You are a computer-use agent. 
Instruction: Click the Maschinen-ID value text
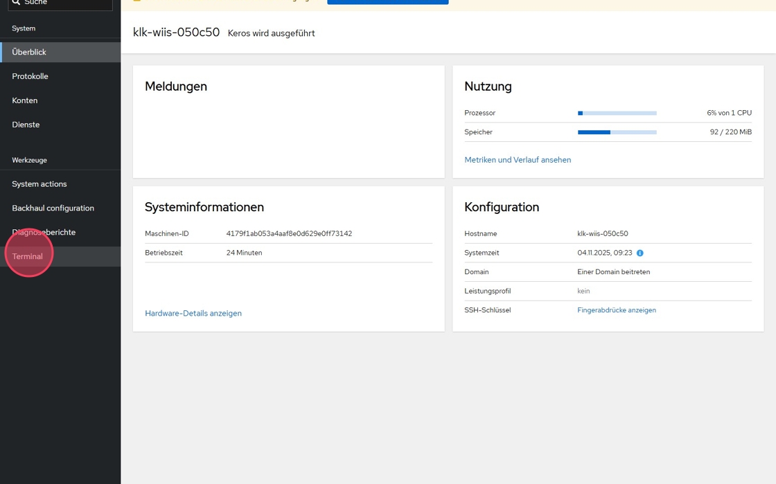click(289, 234)
